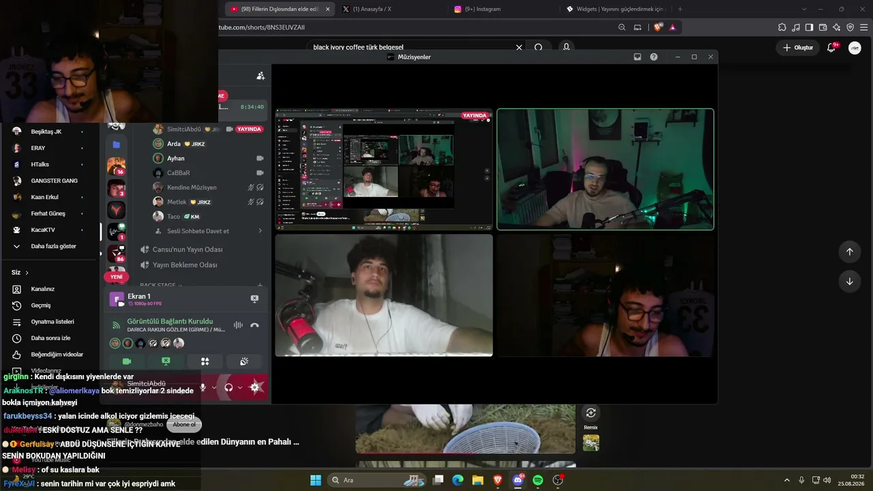Open browser extensions puzzle icon
The width and height of the screenshot is (873, 491).
tap(782, 27)
